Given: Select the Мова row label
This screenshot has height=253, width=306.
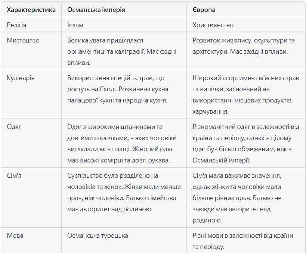Looking at the screenshot, I should [15, 235].
